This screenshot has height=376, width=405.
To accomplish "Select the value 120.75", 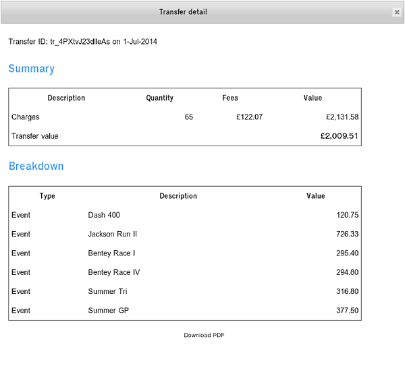I will tap(348, 215).
